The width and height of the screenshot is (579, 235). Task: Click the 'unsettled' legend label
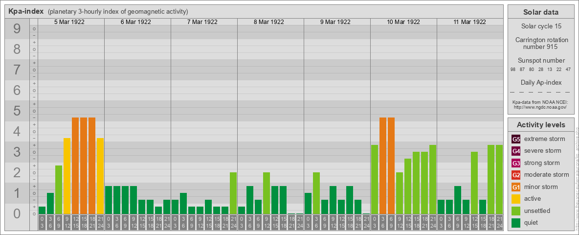pyautogui.click(x=537, y=211)
